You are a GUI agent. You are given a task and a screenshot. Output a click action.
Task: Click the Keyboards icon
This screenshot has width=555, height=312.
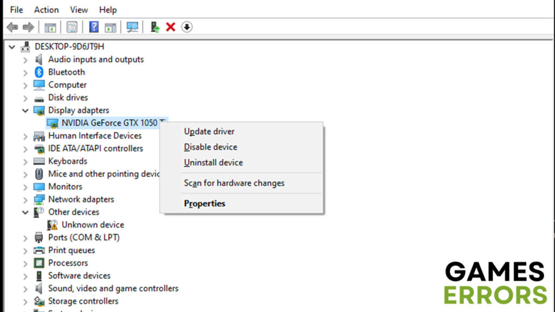pyautogui.click(x=39, y=161)
